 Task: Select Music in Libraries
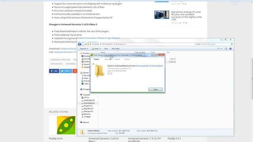(x=86, y=78)
